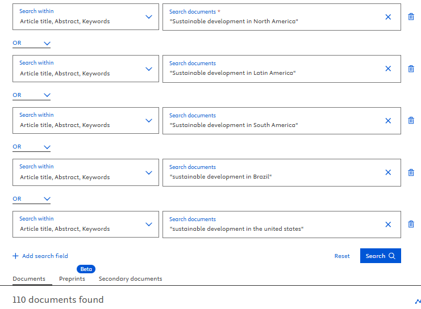Add search field with plus link
This screenshot has height=309, width=421.
(40, 256)
